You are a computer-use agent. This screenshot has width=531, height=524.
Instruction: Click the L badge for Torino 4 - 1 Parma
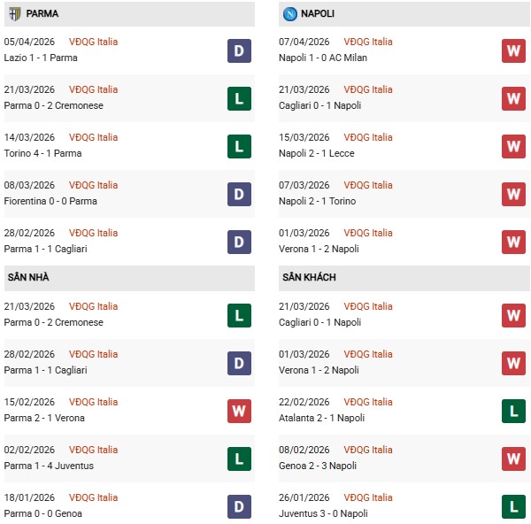[x=239, y=146]
